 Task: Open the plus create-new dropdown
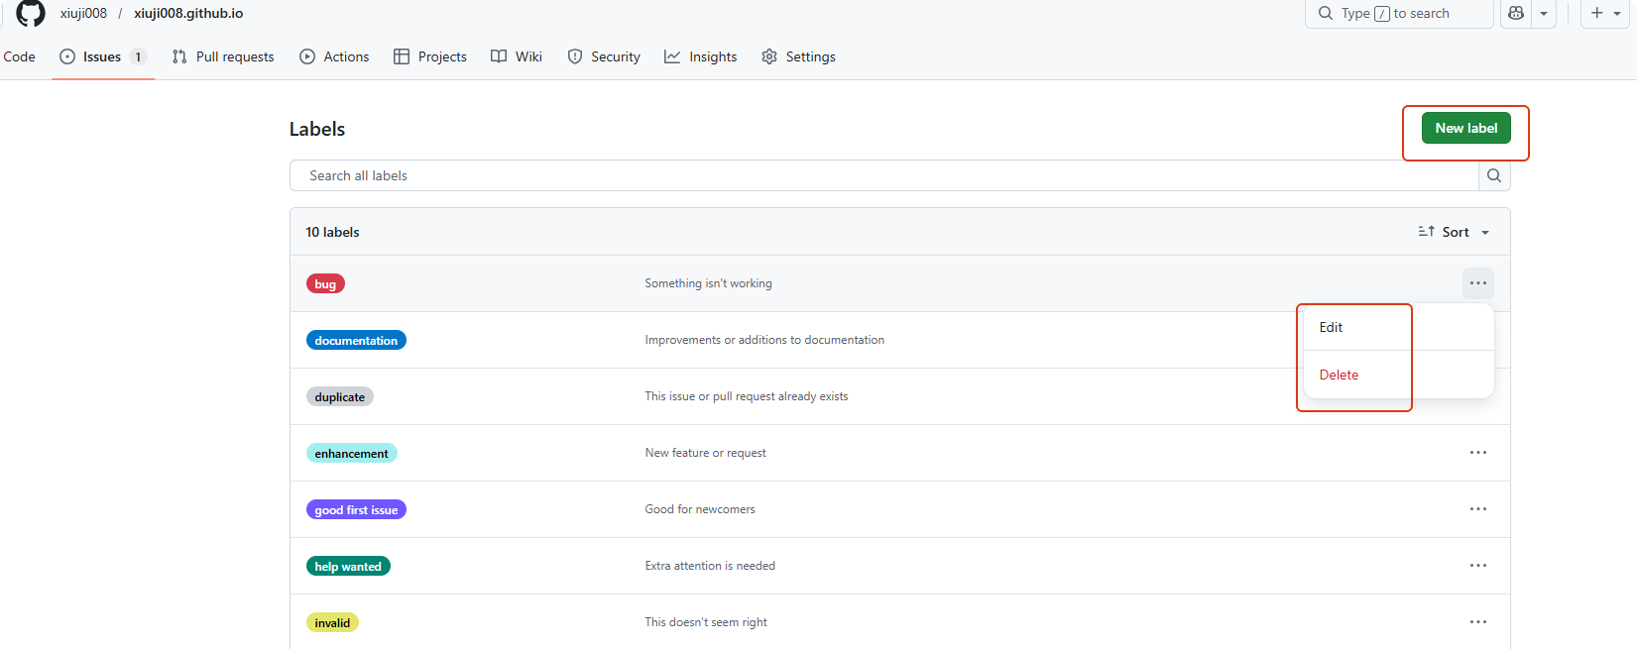coord(1604,14)
